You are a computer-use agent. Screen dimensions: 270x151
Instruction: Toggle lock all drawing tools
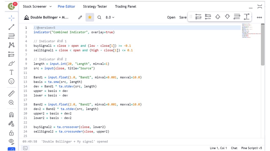11,133
